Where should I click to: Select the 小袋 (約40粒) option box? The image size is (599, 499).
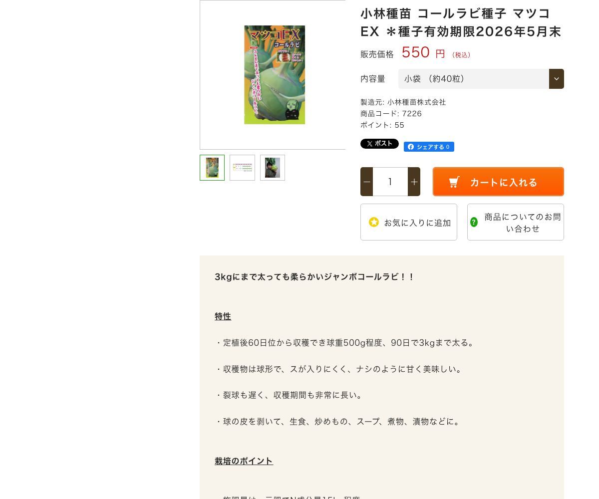point(481,79)
